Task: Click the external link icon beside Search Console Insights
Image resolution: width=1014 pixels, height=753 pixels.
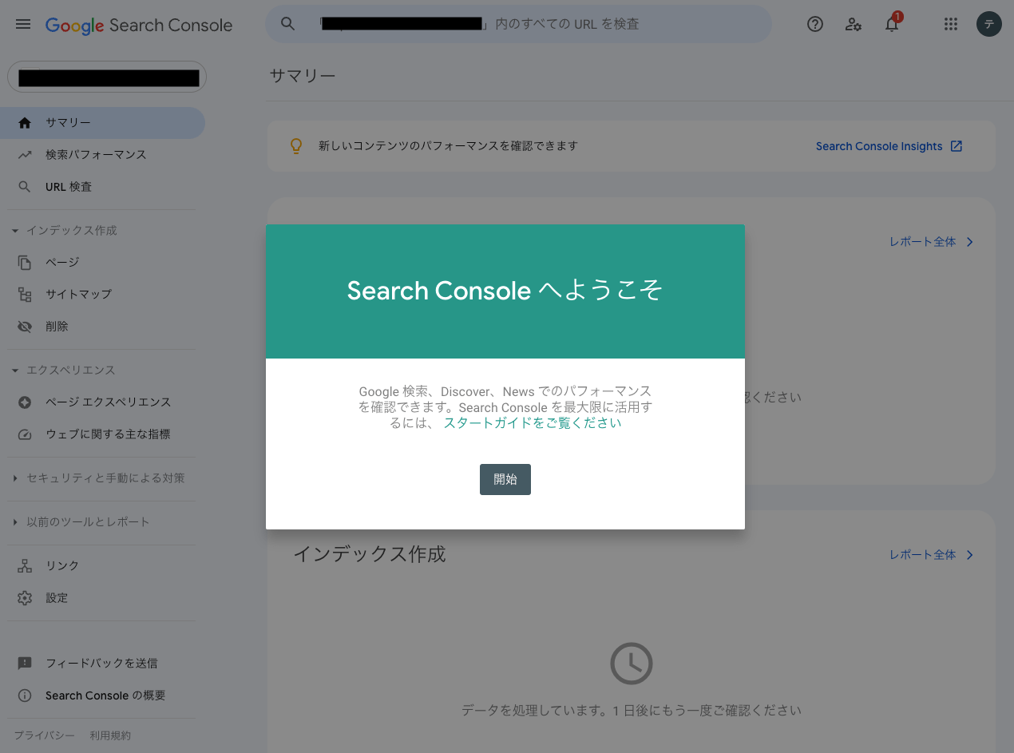Action: tap(956, 146)
